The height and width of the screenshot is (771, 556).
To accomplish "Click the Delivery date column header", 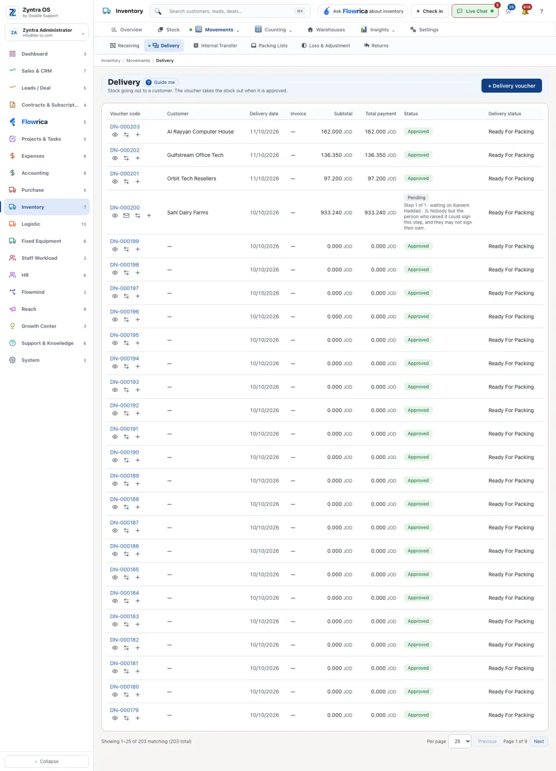I will (x=264, y=113).
